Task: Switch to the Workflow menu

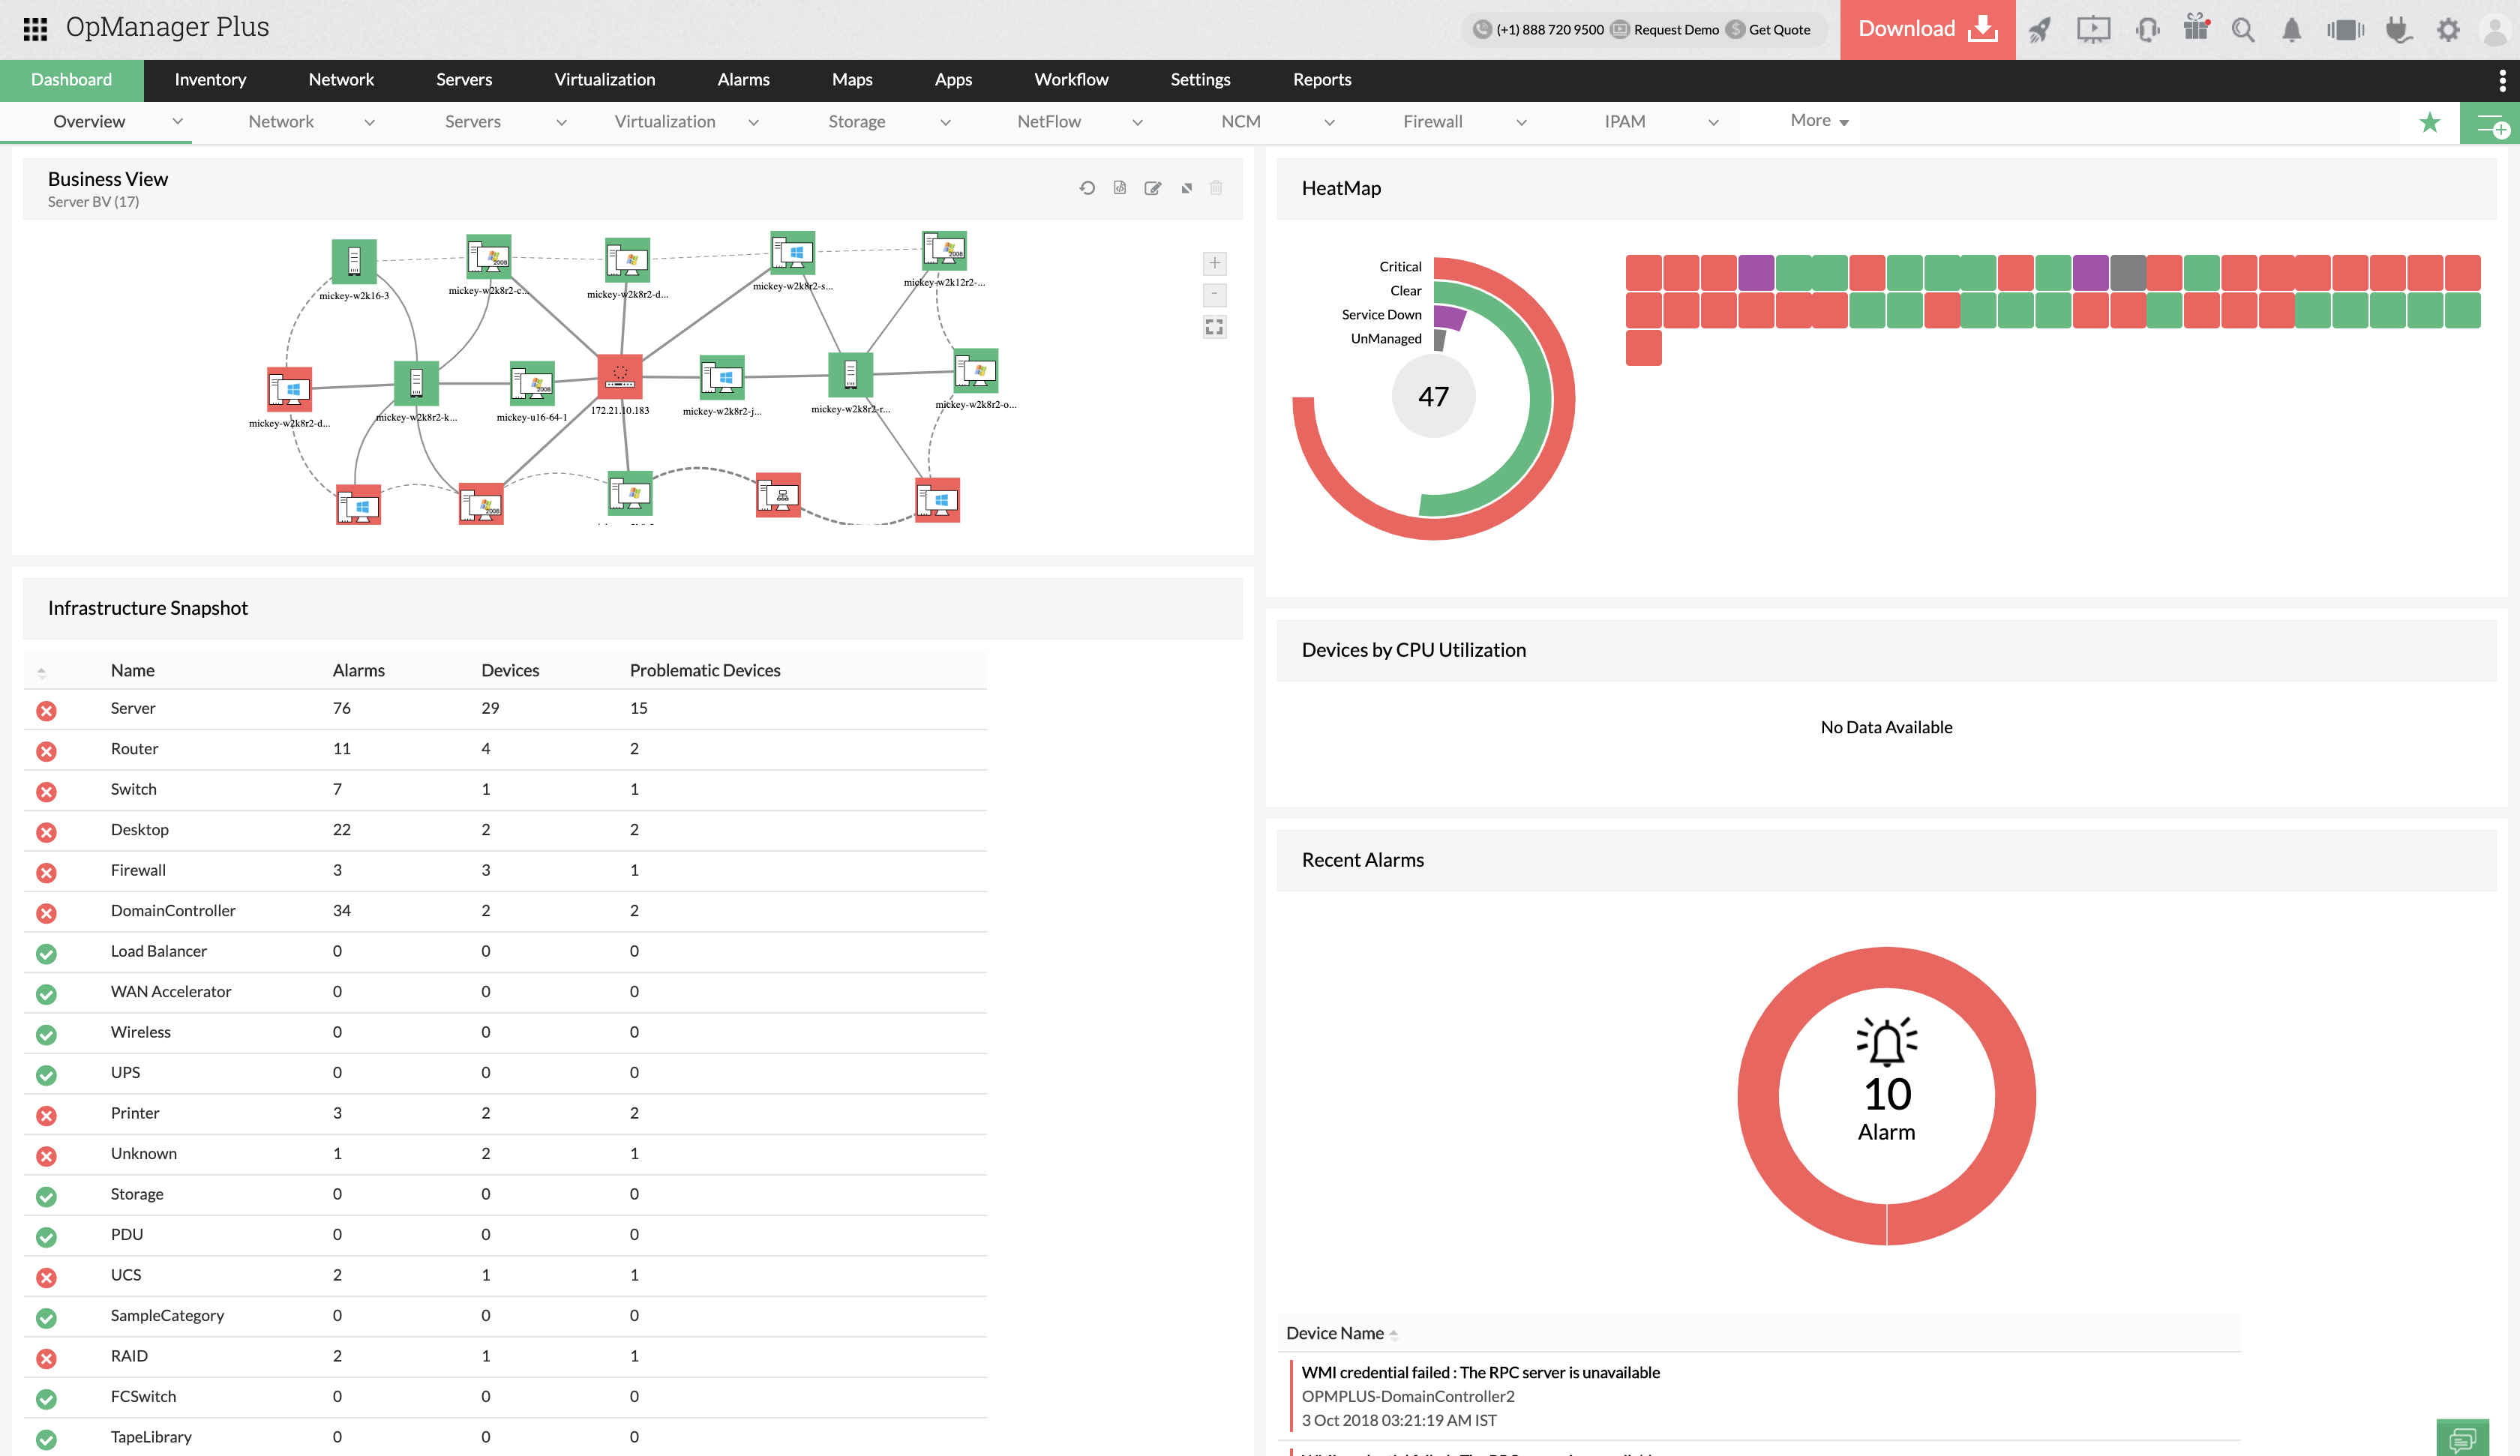Action: point(1071,80)
